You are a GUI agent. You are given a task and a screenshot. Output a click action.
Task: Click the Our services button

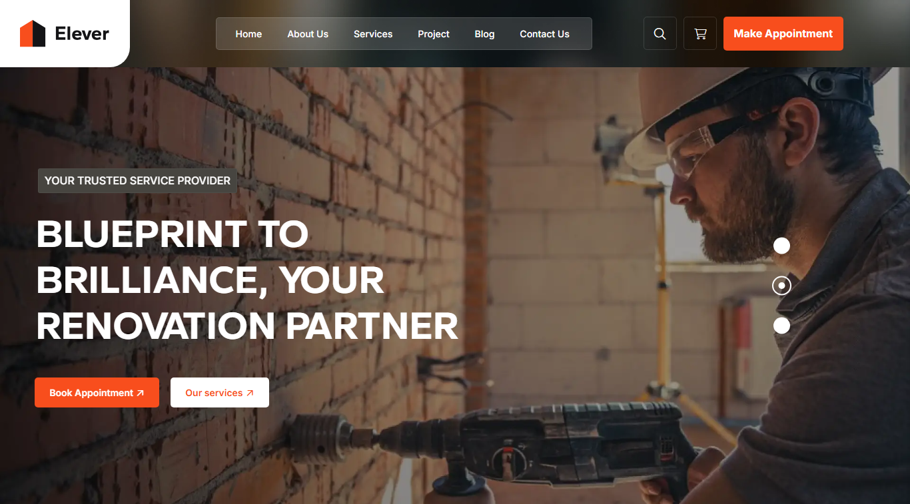pos(220,393)
